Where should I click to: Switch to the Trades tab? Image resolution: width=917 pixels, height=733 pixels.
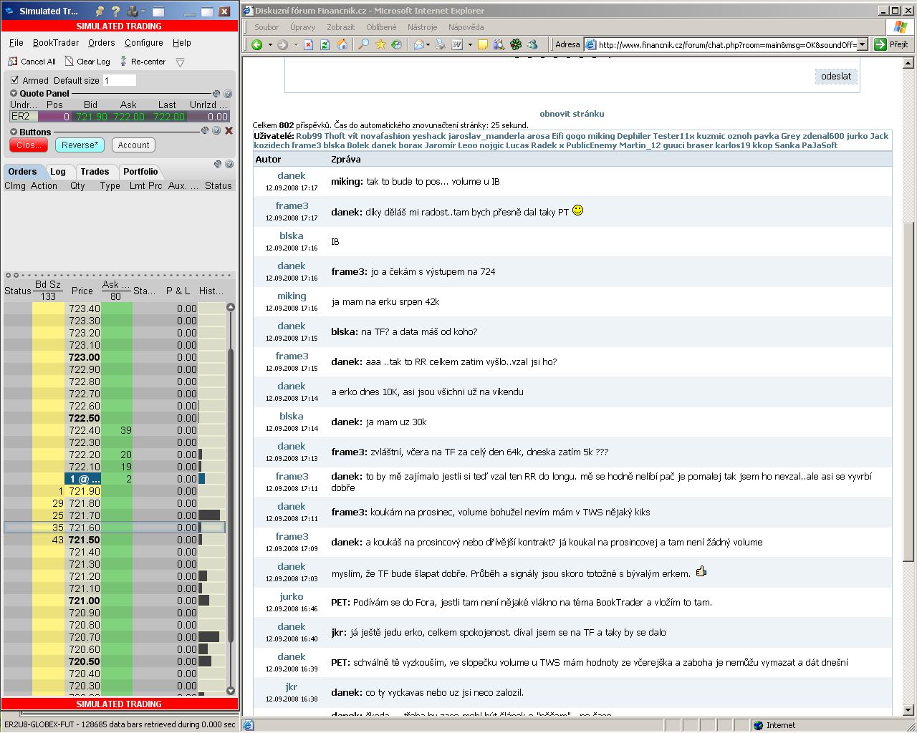(x=95, y=172)
